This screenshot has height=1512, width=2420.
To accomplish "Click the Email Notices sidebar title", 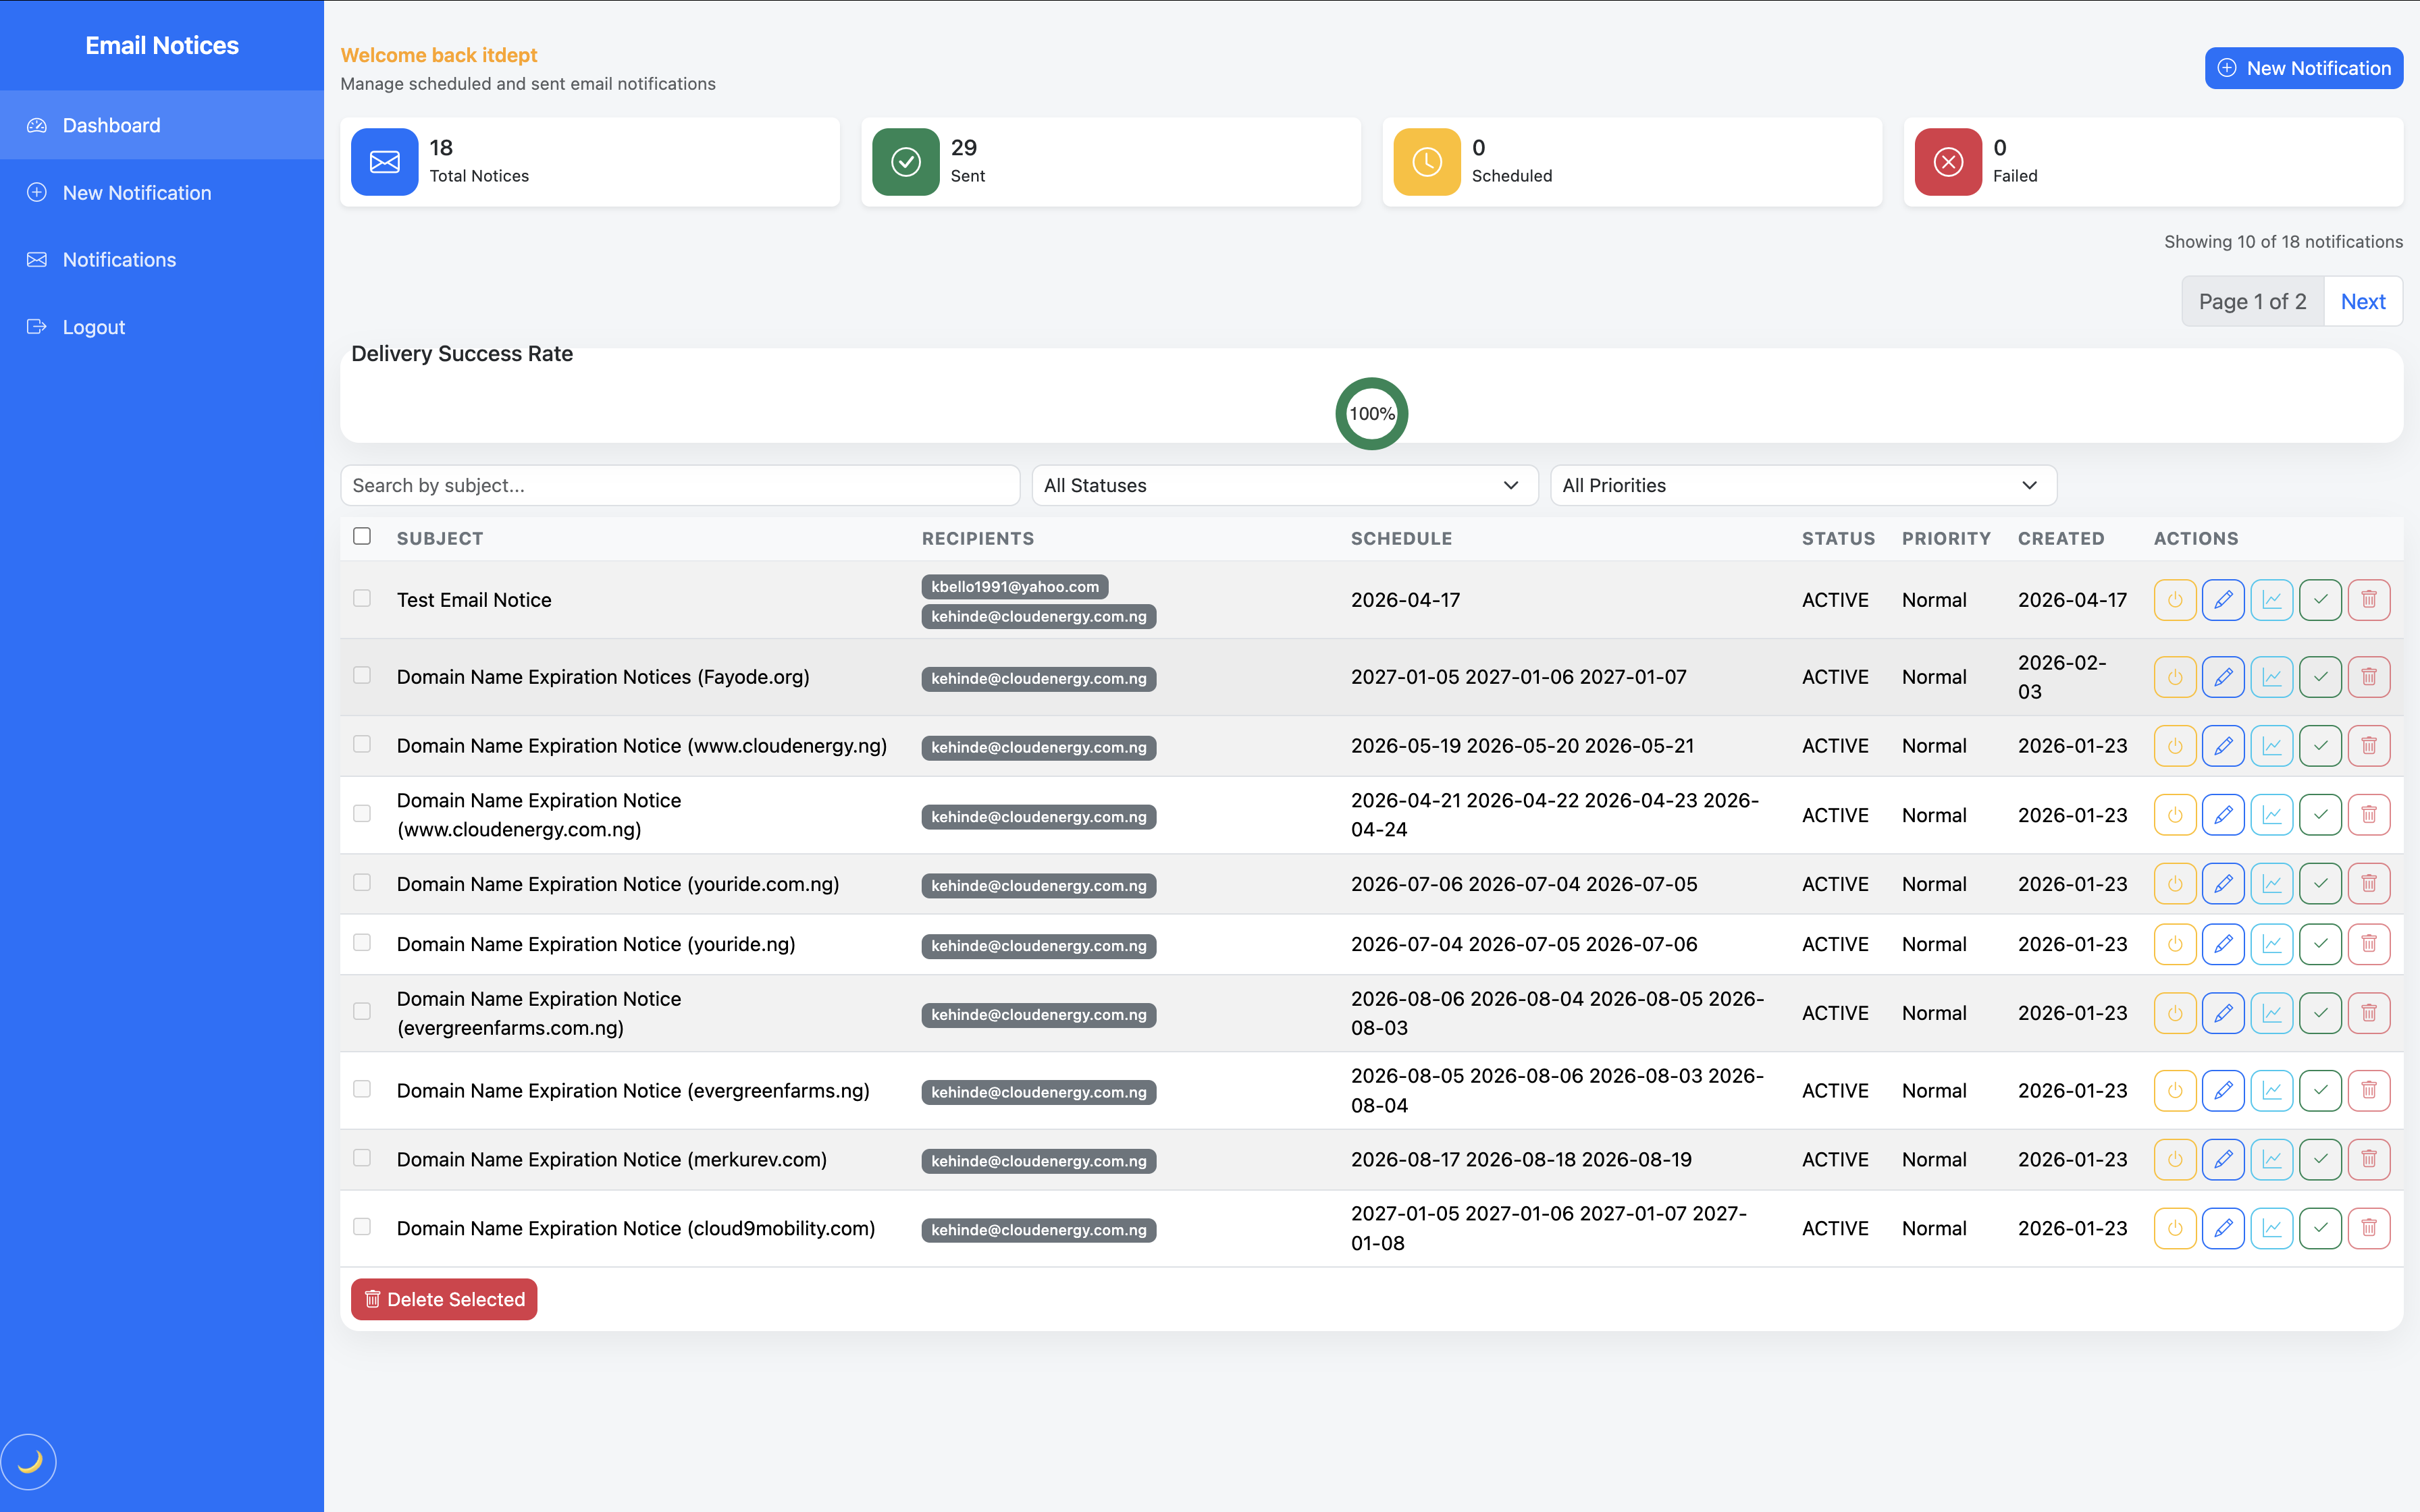I will (162, 45).
